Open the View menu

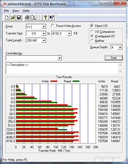pos(16,11)
